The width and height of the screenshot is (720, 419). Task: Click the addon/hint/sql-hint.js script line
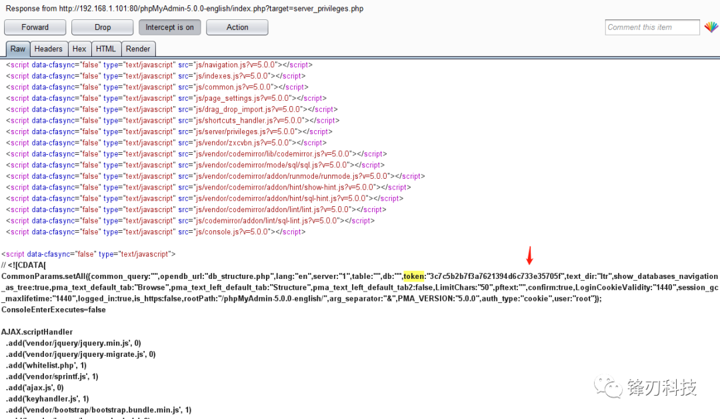pyautogui.click(x=205, y=198)
